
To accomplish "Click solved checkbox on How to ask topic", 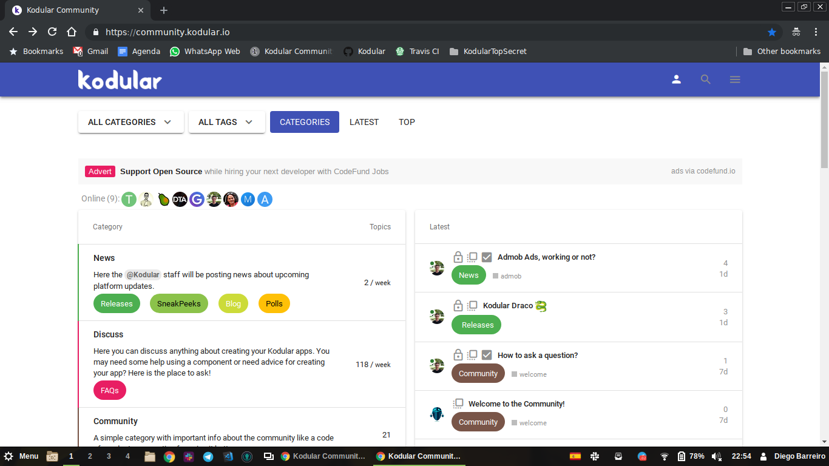I will (x=487, y=355).
